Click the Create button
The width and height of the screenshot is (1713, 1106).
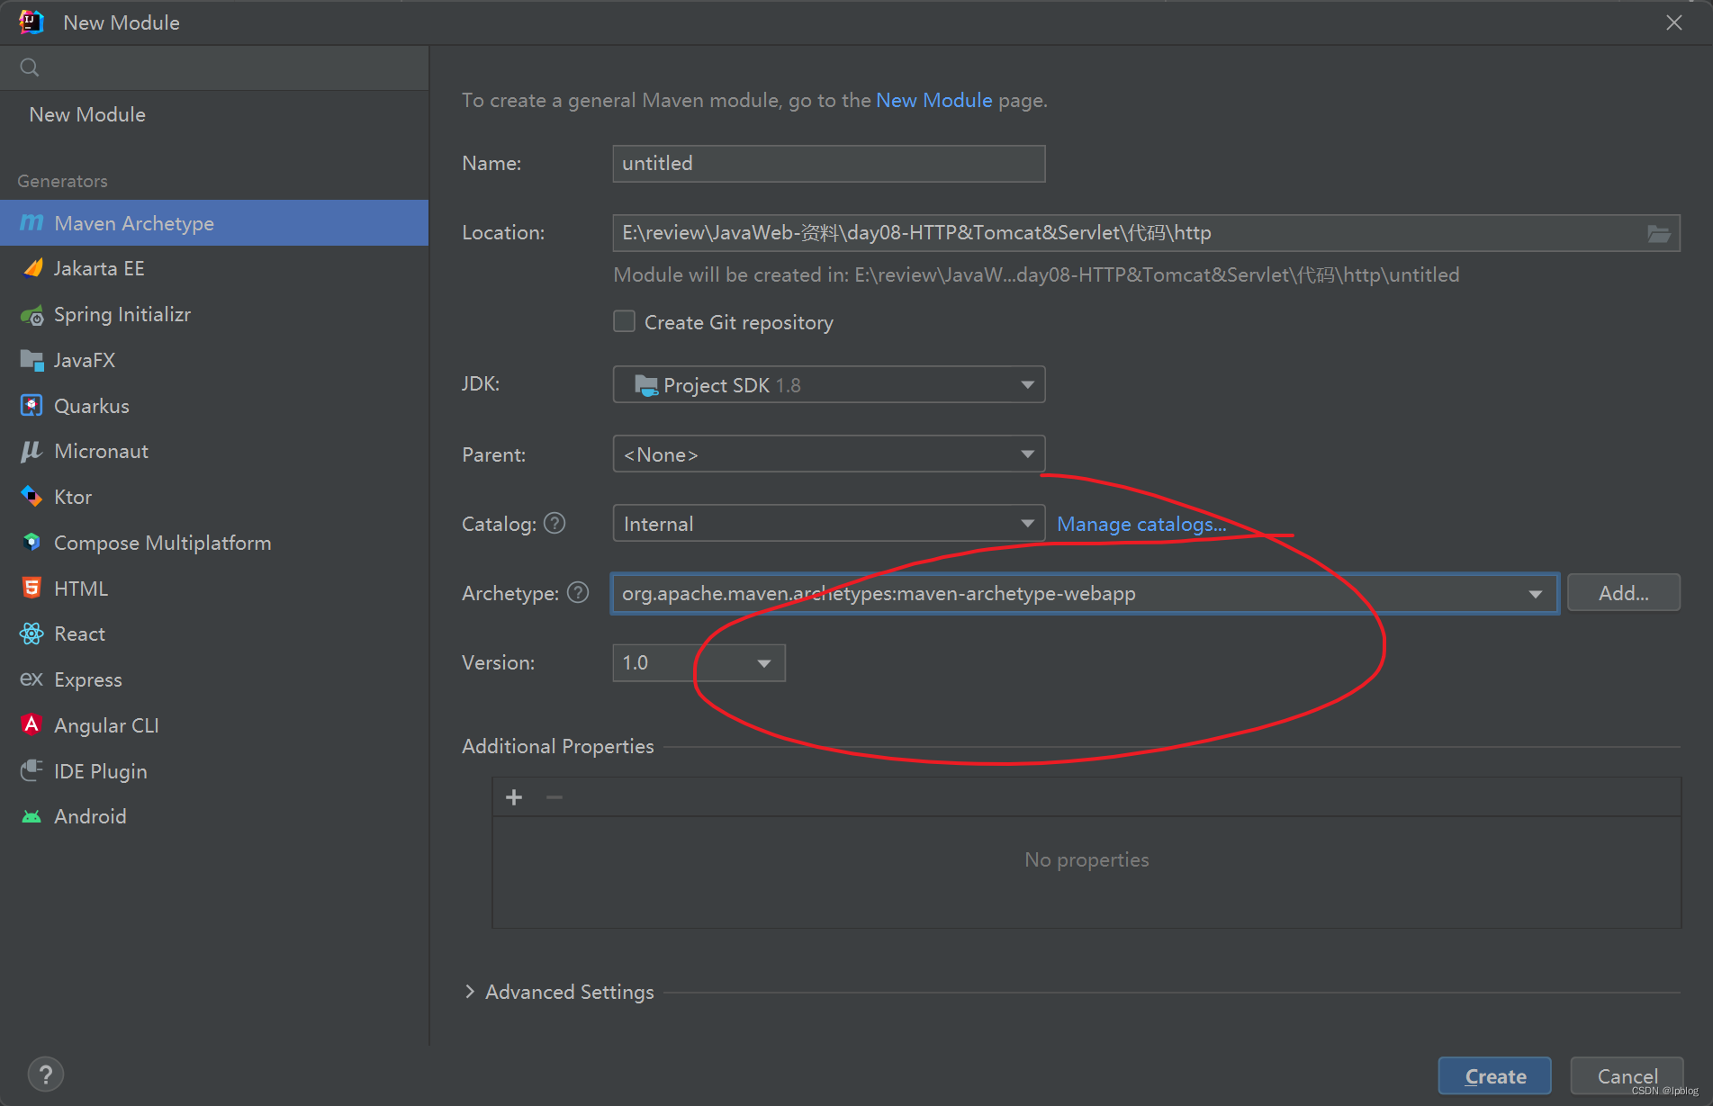(x=1494, y=1075)
